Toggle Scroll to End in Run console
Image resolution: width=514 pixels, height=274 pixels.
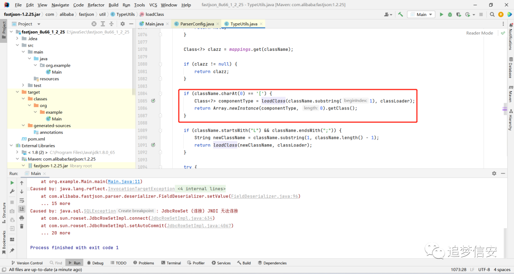click(21, 209)
